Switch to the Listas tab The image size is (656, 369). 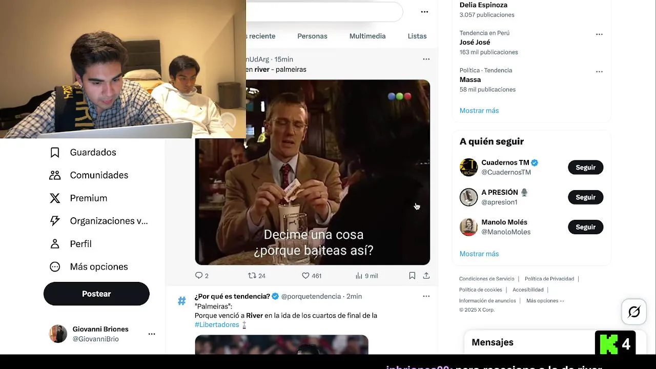click(417, 36)
